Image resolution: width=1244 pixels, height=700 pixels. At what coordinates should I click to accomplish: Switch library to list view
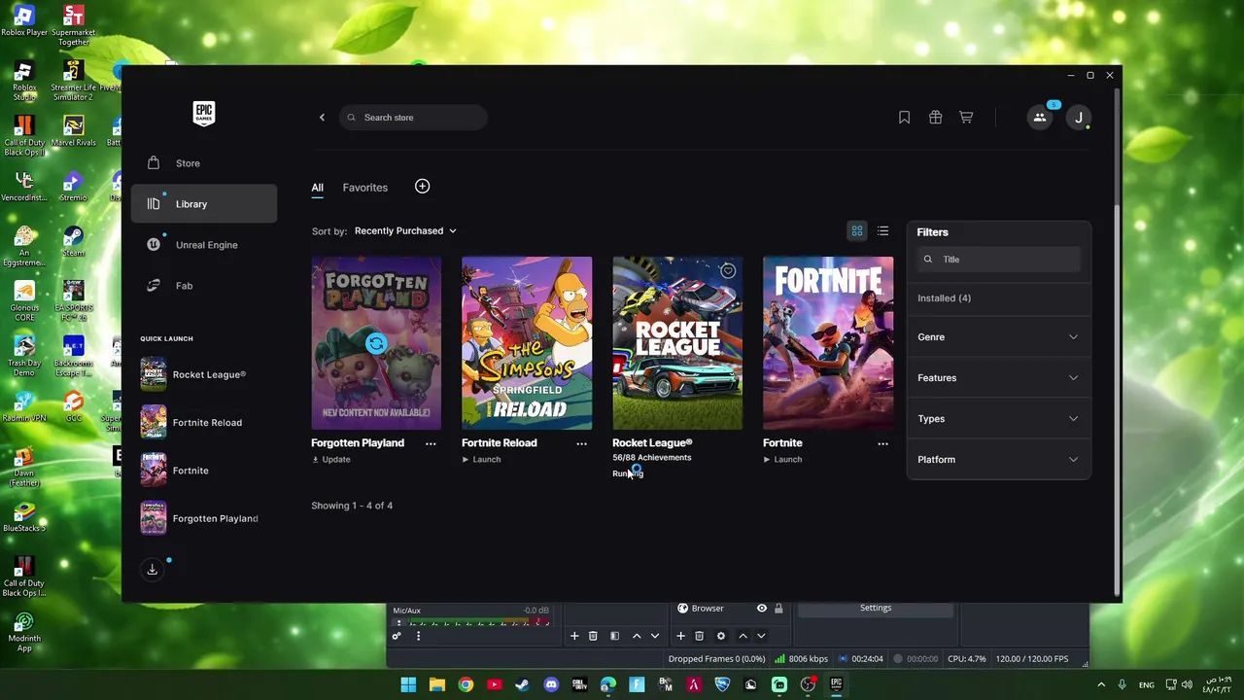click(882, 231)
